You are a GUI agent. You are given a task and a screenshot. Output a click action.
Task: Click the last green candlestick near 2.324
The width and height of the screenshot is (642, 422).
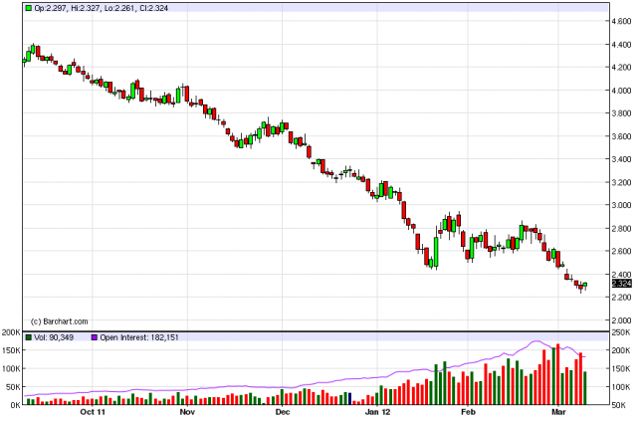click(x=586, y=285)
